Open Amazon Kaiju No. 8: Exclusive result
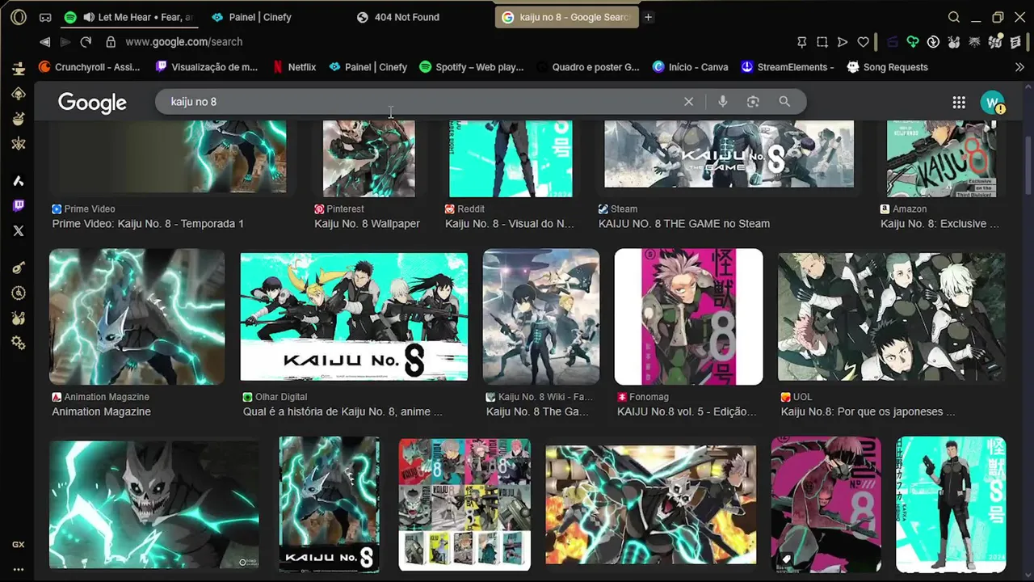 coord(939,224)
